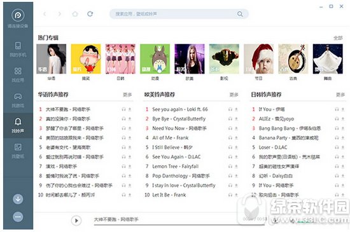Open the apps grid sidebar section
Image resolution: width=350 pixels, height=232 pixels.
18,74
